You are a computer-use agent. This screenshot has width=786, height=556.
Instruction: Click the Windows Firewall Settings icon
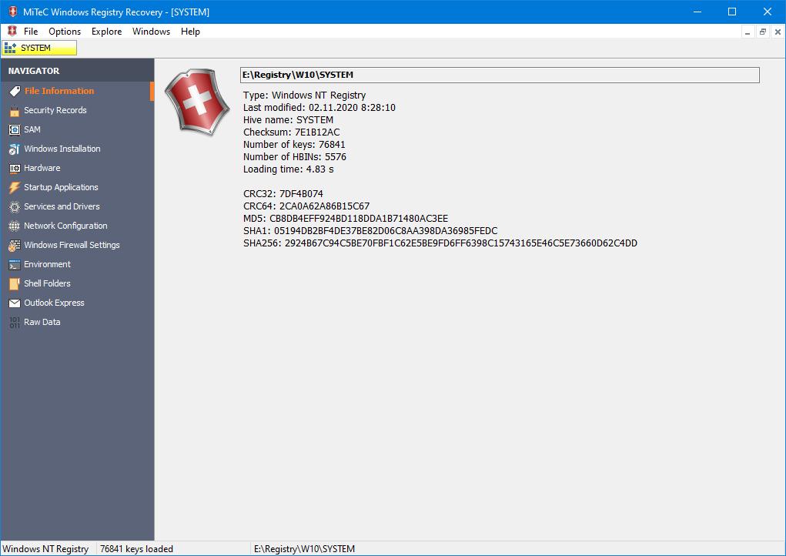coord(14,245)
